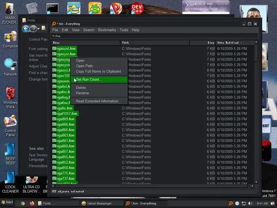277x208 pixels.
Task: Choose Open from the context menu
Action: click(x=99, y=60)
